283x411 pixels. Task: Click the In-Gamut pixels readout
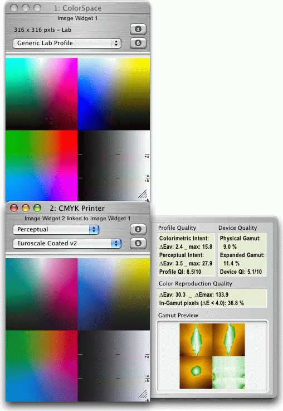click(201, 303)
